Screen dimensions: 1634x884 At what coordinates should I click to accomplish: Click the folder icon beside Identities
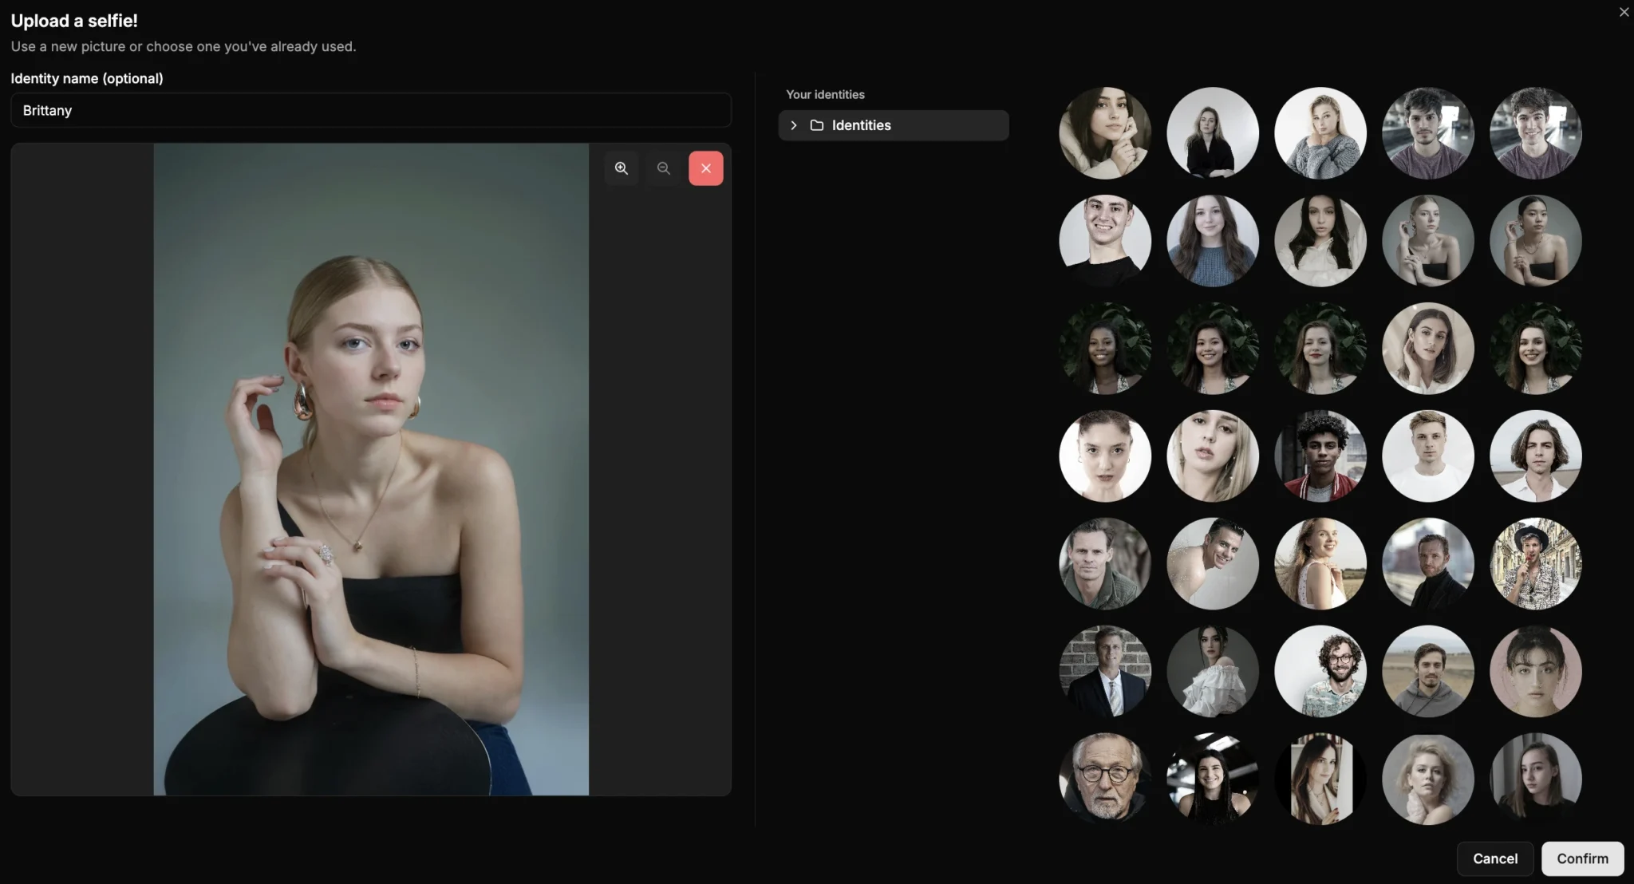pos(816,125)
